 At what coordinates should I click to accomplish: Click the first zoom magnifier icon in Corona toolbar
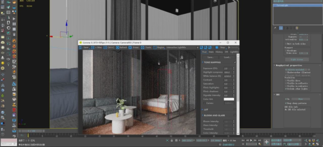202,48
